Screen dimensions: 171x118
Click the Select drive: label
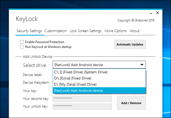coord(35,65)
